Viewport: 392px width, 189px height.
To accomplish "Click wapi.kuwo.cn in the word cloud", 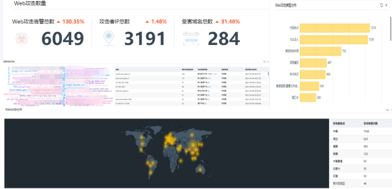I will click(x=75, y=85).
